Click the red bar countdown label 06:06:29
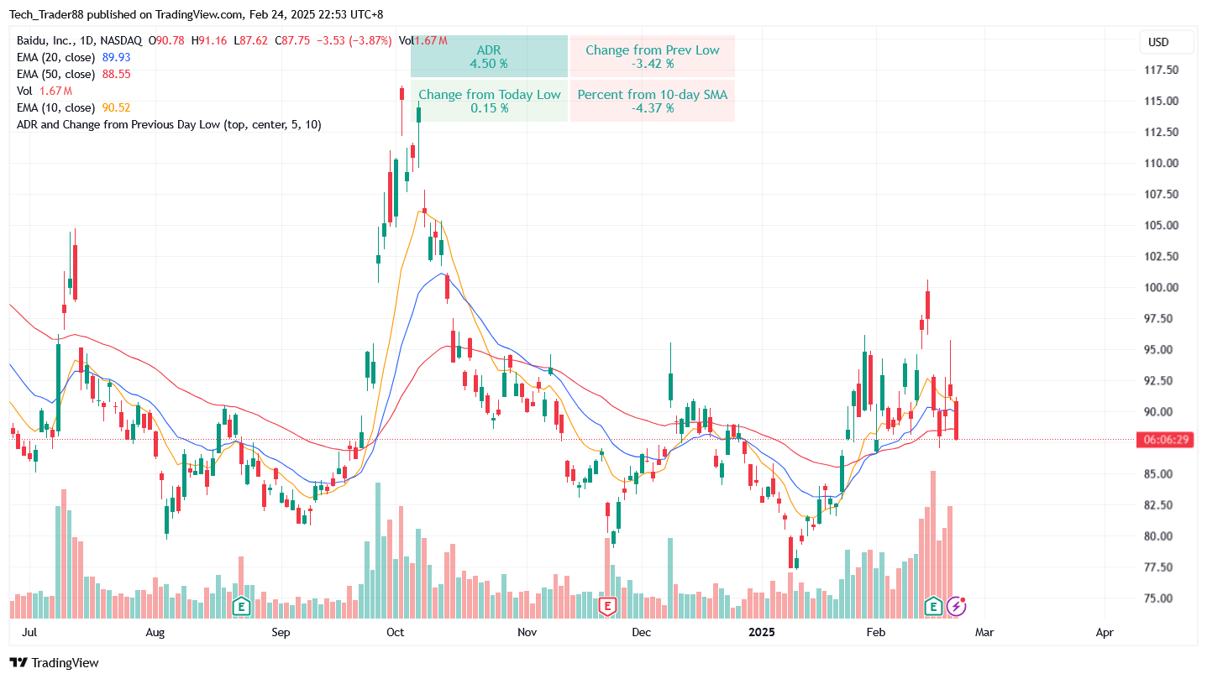Viewport: 1207px width, 679px height. (1164, 440)
